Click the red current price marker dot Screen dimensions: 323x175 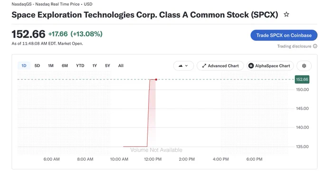pyautogui.click(x=156, y=79)
